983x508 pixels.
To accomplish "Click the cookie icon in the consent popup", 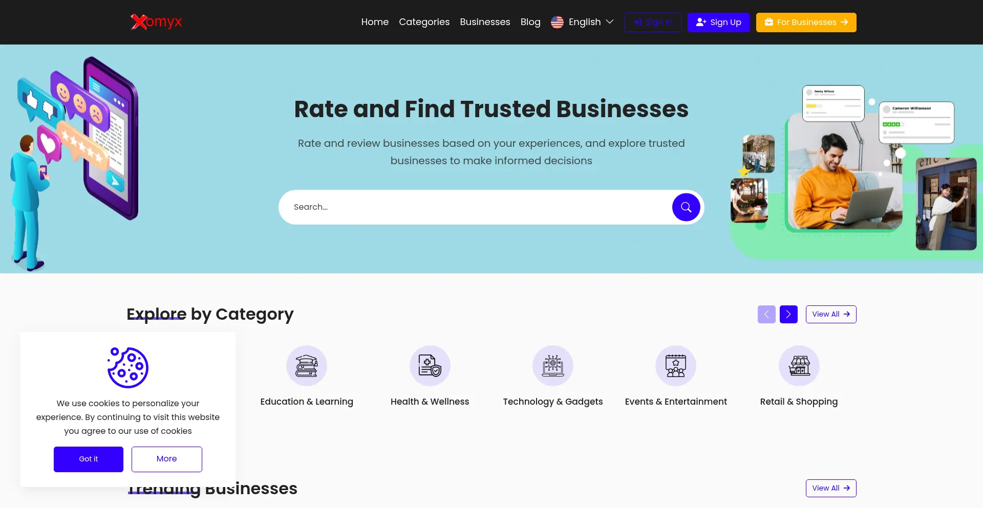I will [x=127, y=367].
